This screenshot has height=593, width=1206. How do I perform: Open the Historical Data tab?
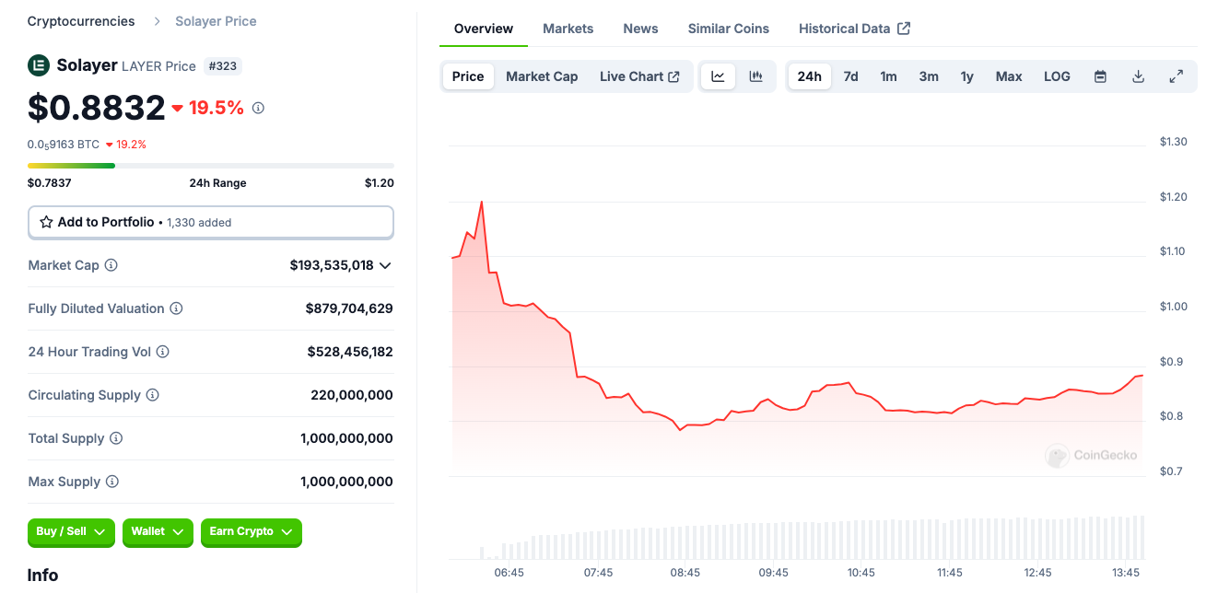point(854,29)
